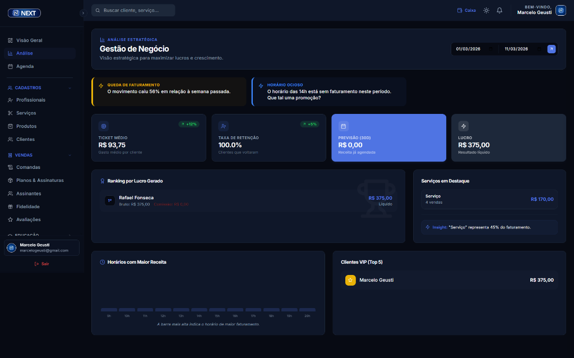Click the 9h bar in revenue chart
Image resolution: width=574 pixels, height=358 pixels.
[x=109, y=310]
